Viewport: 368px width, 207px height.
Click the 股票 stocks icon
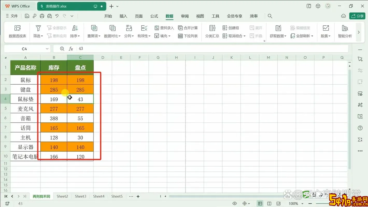(325, 28)
